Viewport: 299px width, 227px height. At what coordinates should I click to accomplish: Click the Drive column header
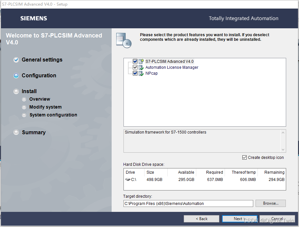point(130,172)
